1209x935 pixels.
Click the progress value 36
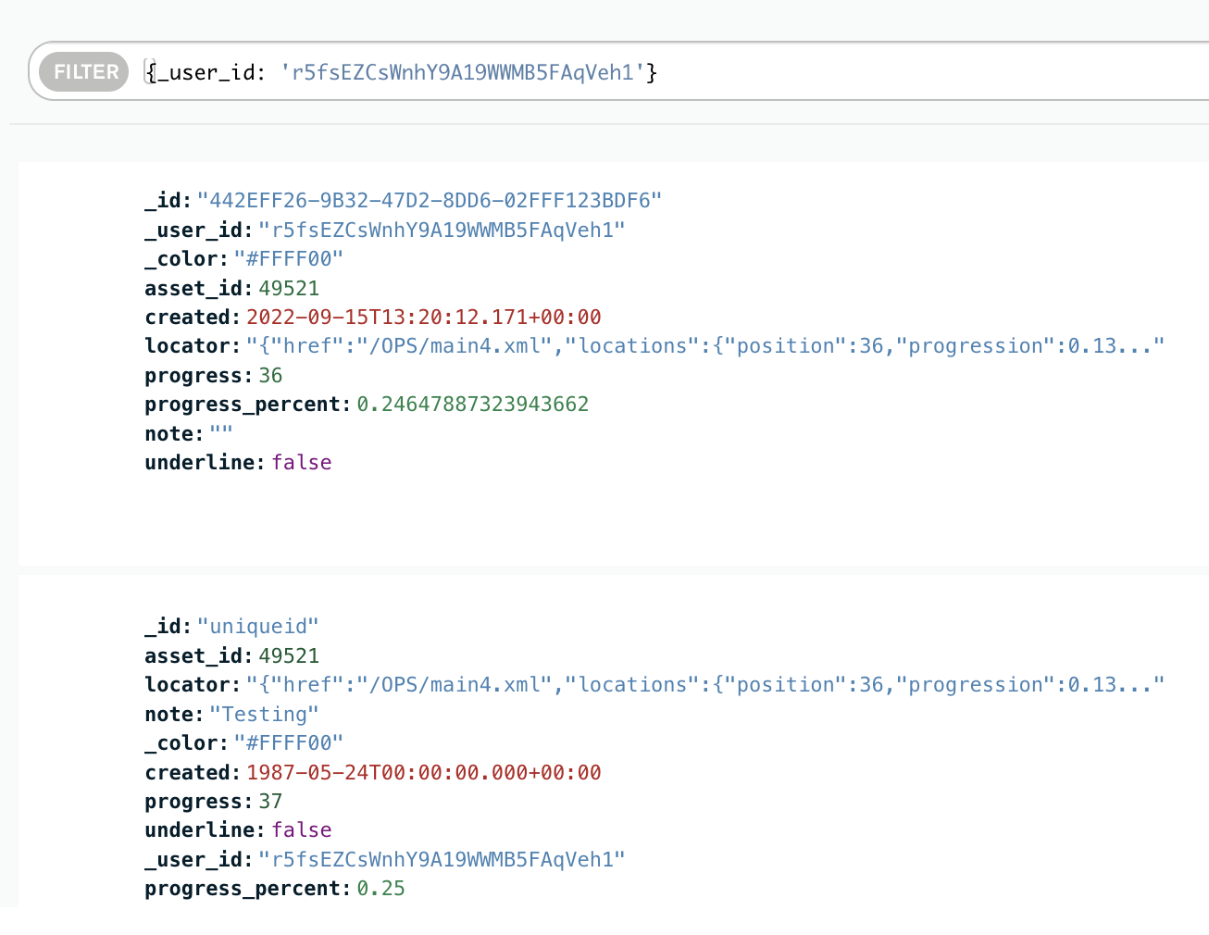tap(270, 376)
